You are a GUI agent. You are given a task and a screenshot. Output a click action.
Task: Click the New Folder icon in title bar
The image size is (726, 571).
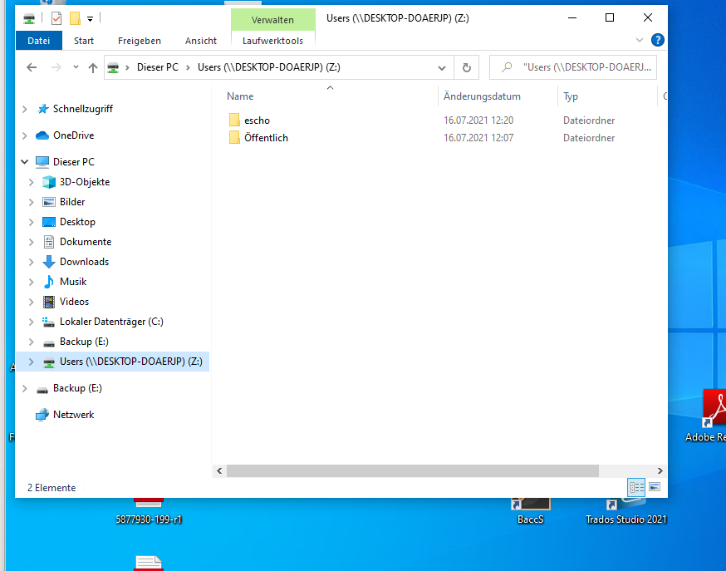(x=74, y=18)
